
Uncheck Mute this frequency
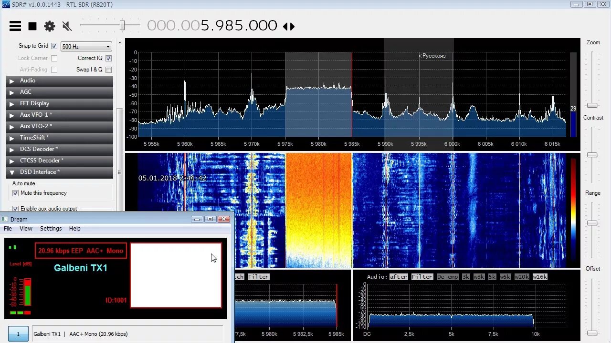[16, 193]
